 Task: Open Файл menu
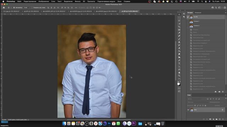click(x=19, y=1)
